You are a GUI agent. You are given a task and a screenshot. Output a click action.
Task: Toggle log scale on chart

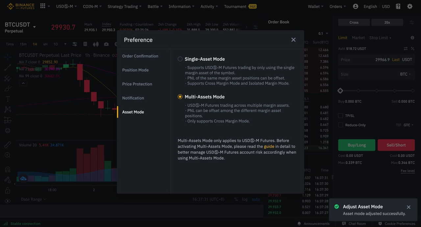[245, 199]
